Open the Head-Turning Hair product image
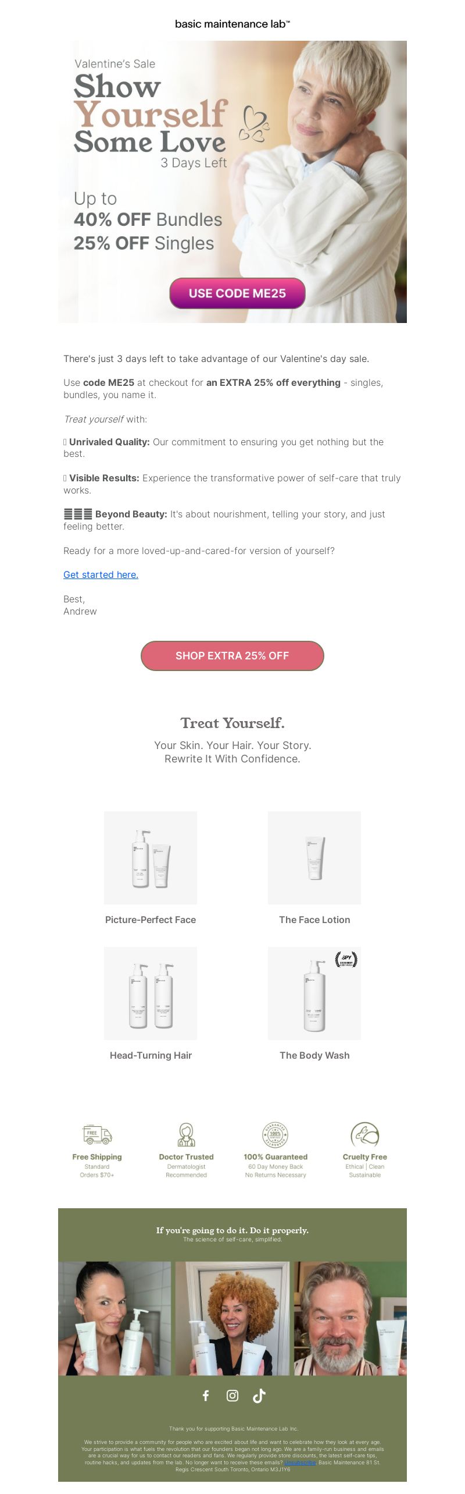Screen dimensions: 465x1494 (151, 993)
